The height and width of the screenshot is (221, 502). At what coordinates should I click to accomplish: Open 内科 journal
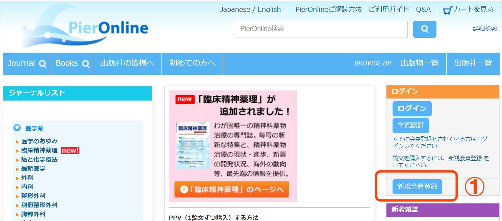point(27,187)
